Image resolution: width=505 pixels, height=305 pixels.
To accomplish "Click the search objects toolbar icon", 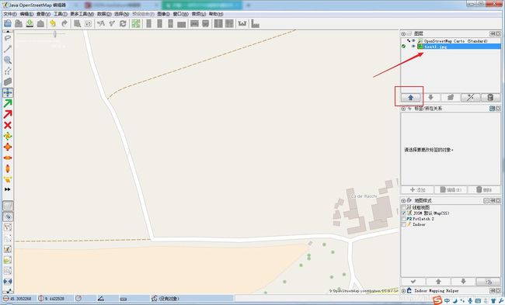I will coord(77,23).
